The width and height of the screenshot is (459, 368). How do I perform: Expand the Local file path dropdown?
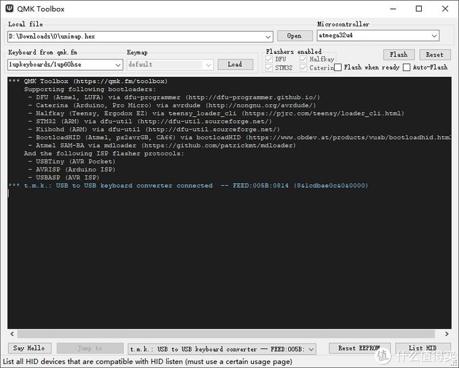[x=268, y=36]
